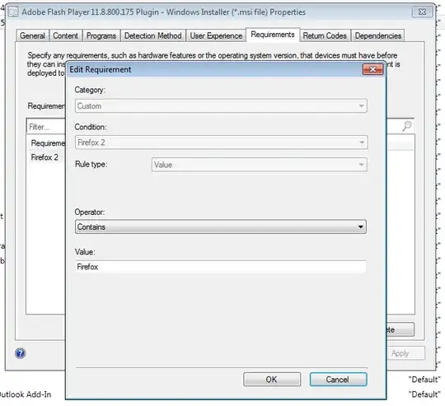Open the Detection Method tab
Image resolution: width=445 pixels, height=406 pixels.
click(x=153, y=35)
